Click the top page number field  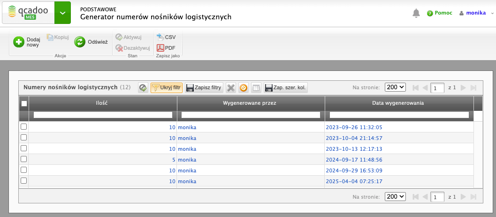point(437,88)
